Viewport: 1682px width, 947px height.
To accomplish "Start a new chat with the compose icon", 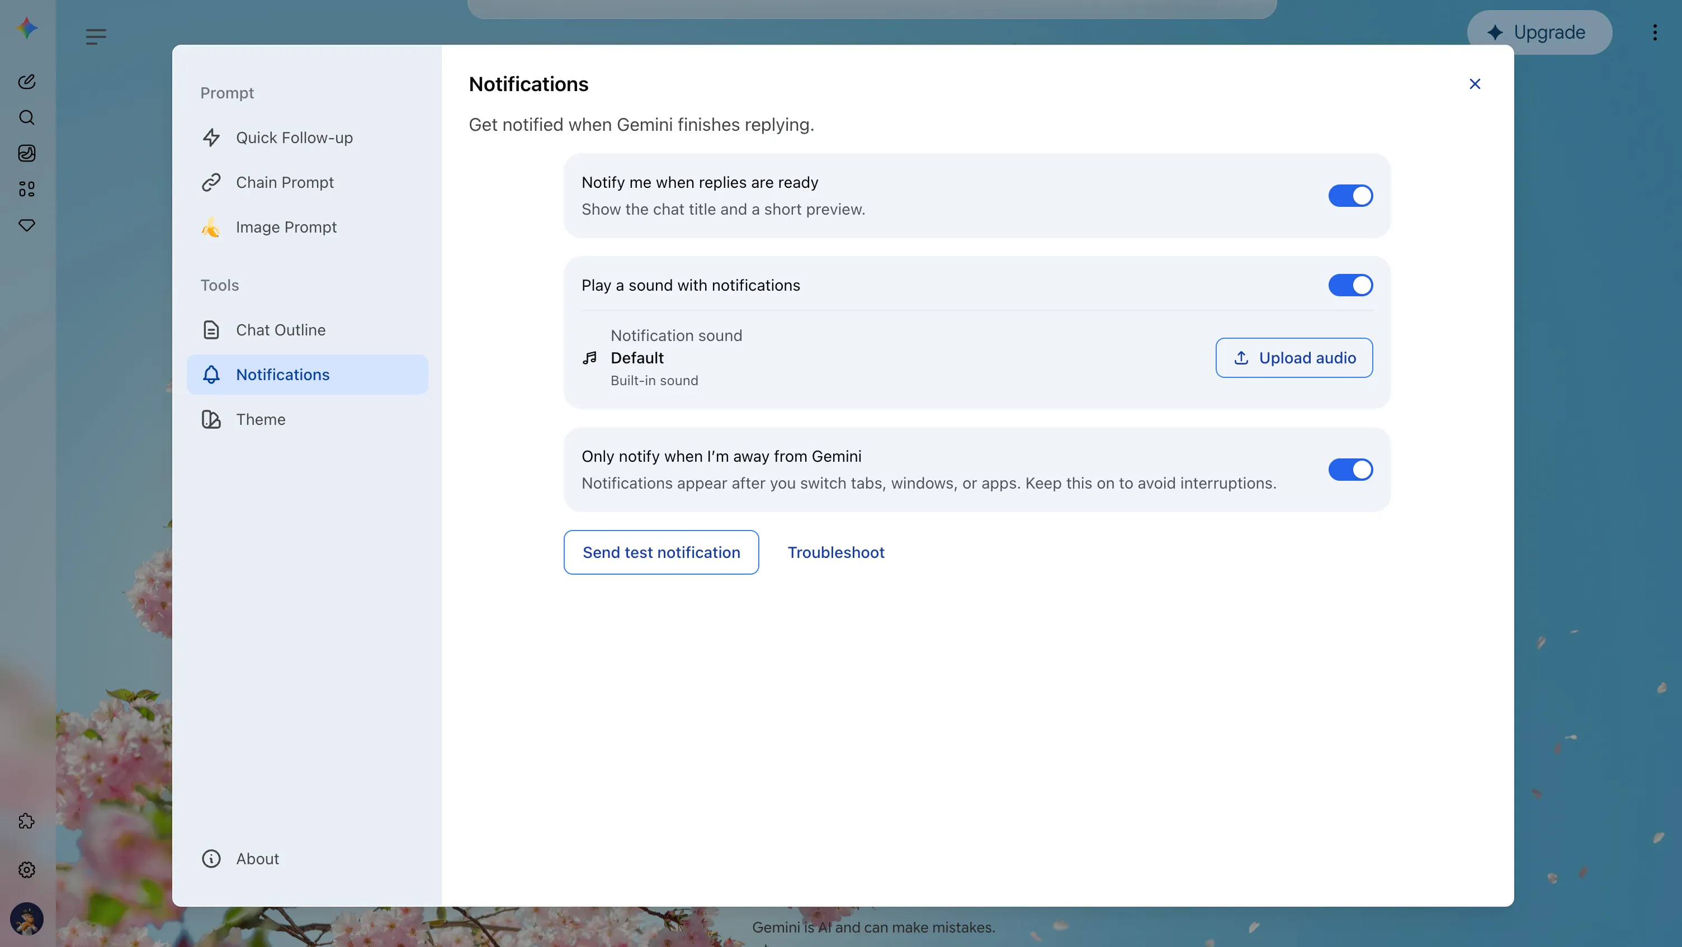I will click(x=27, y=82).
